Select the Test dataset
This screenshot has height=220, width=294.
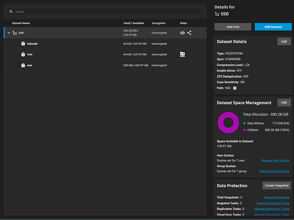[x=30, y=54]
